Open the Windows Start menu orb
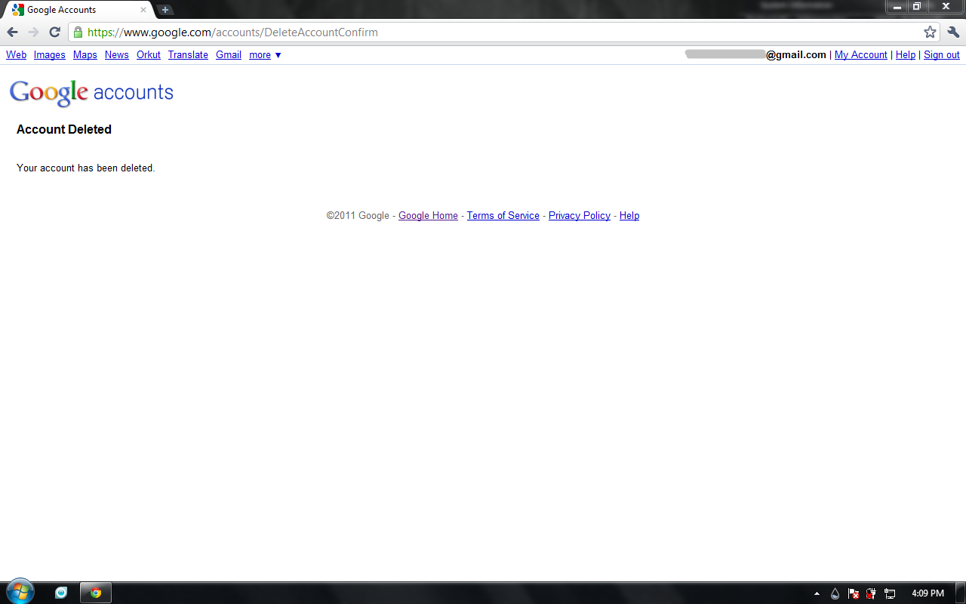The image size is (966, 604). coord(20,592)
